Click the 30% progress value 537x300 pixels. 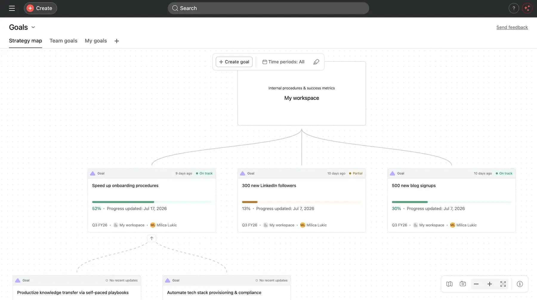pos(396,208)
